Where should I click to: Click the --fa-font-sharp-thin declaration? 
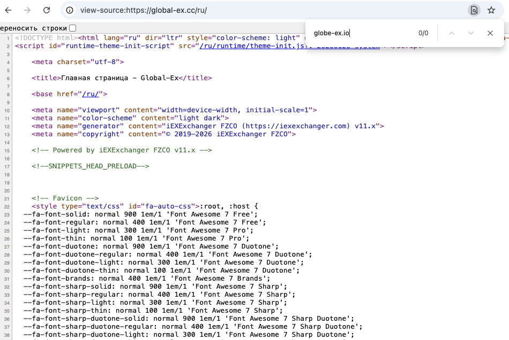tap(153, 311)
